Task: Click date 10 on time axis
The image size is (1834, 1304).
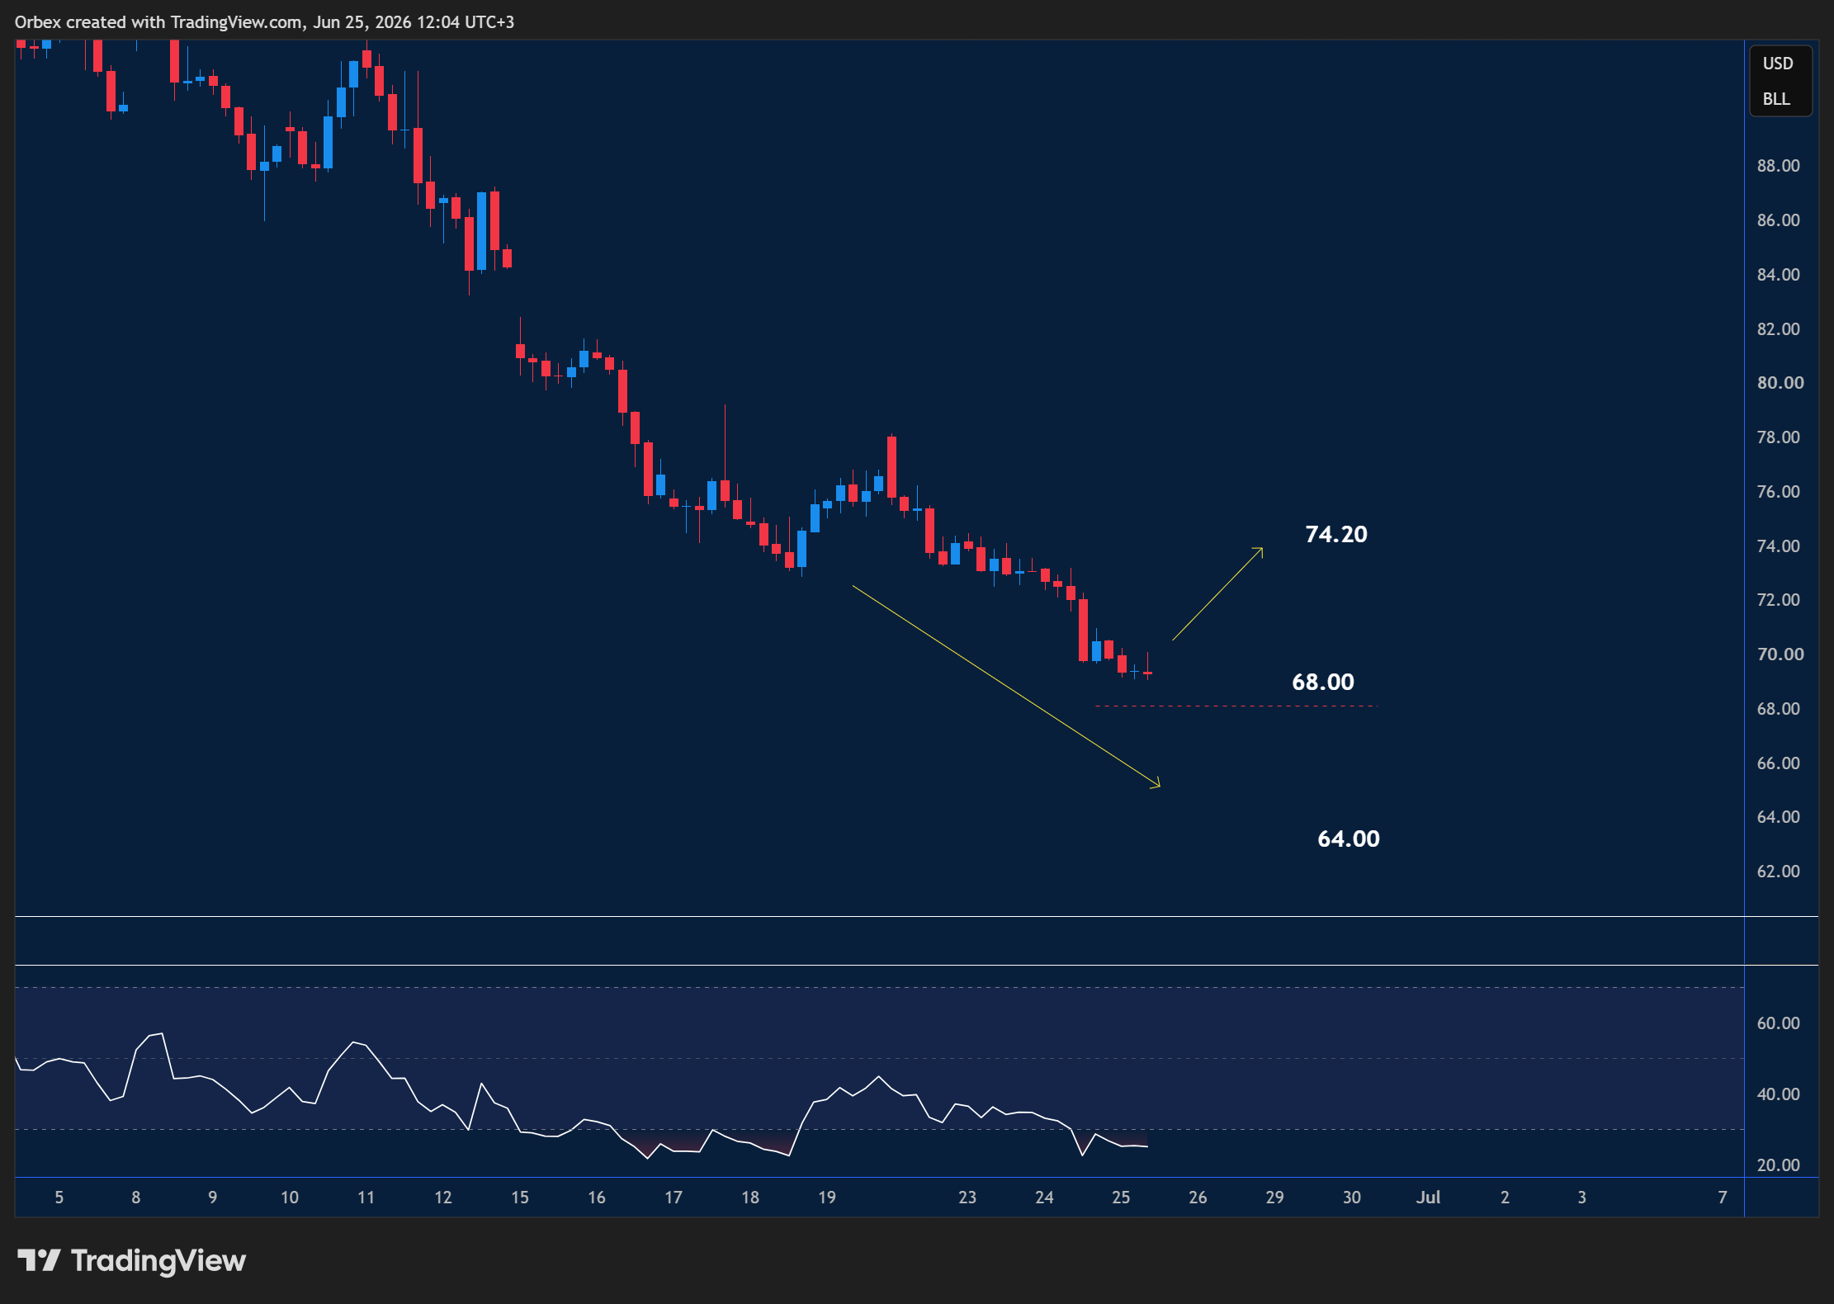Action: tap(290, 1198)
